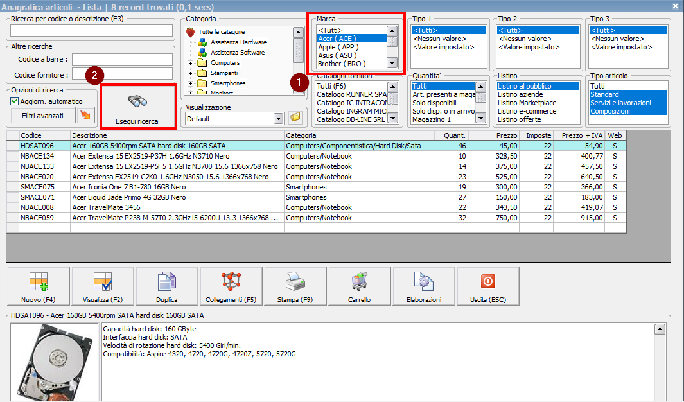Click up arrow of description text scrollbar
Screen dimensions: 684x402
[x=660, y=329]
